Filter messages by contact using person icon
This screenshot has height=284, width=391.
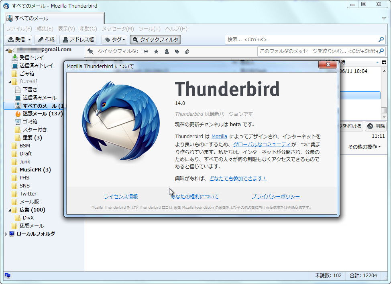tap(166, 51)
